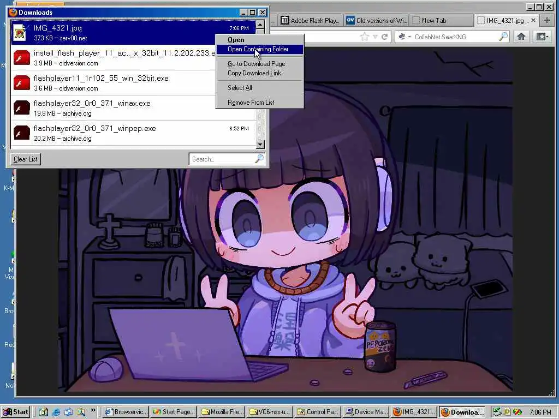The height and width of the screenshot is (419, 559).
Task: Choose Copy Download Link
Action: 254,73
